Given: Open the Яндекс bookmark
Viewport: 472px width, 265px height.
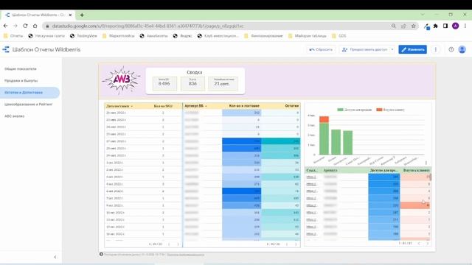Looking at the screenshot, I should click(x=182, y=36).
